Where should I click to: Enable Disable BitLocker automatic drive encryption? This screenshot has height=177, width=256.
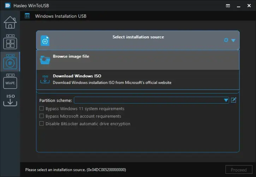coord(42,123)
